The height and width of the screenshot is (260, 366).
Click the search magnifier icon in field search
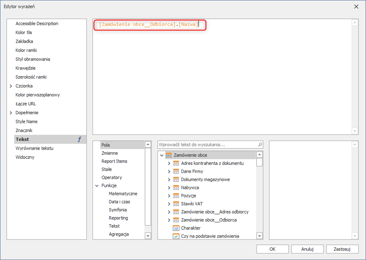pyautogui.click(x=260, y=145)
